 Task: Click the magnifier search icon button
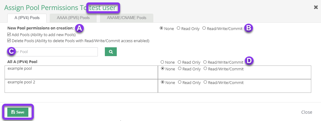(x=111, y=52)
